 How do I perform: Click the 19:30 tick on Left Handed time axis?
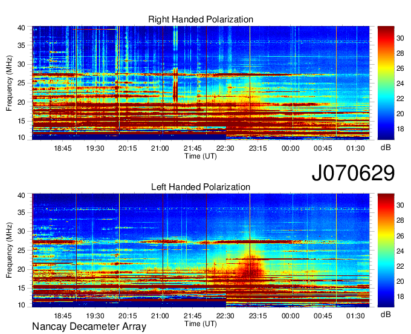pyautogui.click(x=95, y=316)
